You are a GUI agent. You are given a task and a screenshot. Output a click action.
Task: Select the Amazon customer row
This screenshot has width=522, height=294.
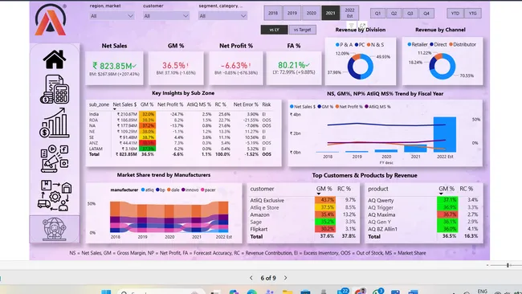pyautogui.click(x=303, y=214)
